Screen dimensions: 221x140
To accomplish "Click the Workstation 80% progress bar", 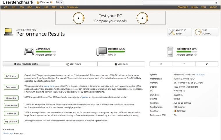I will click(187, 52).
